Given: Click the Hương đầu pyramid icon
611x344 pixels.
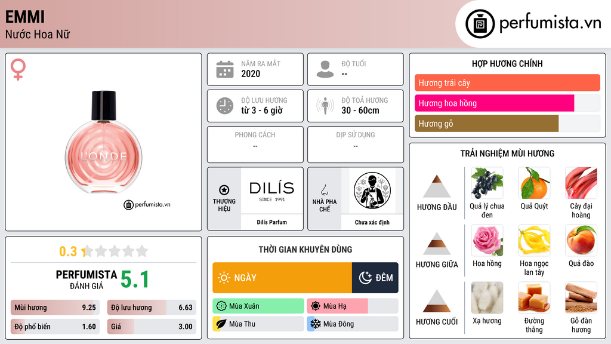Looking at the screenshot, I should point(437,186).
